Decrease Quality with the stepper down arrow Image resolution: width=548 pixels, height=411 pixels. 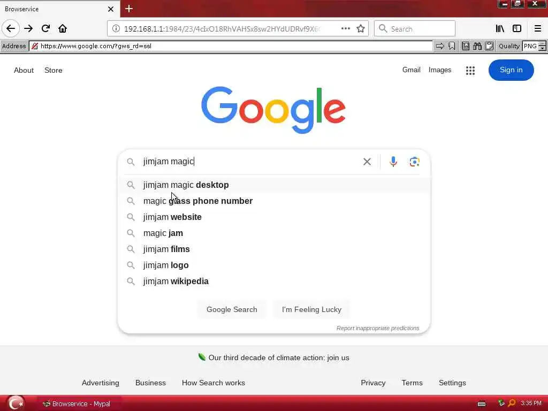542,48
